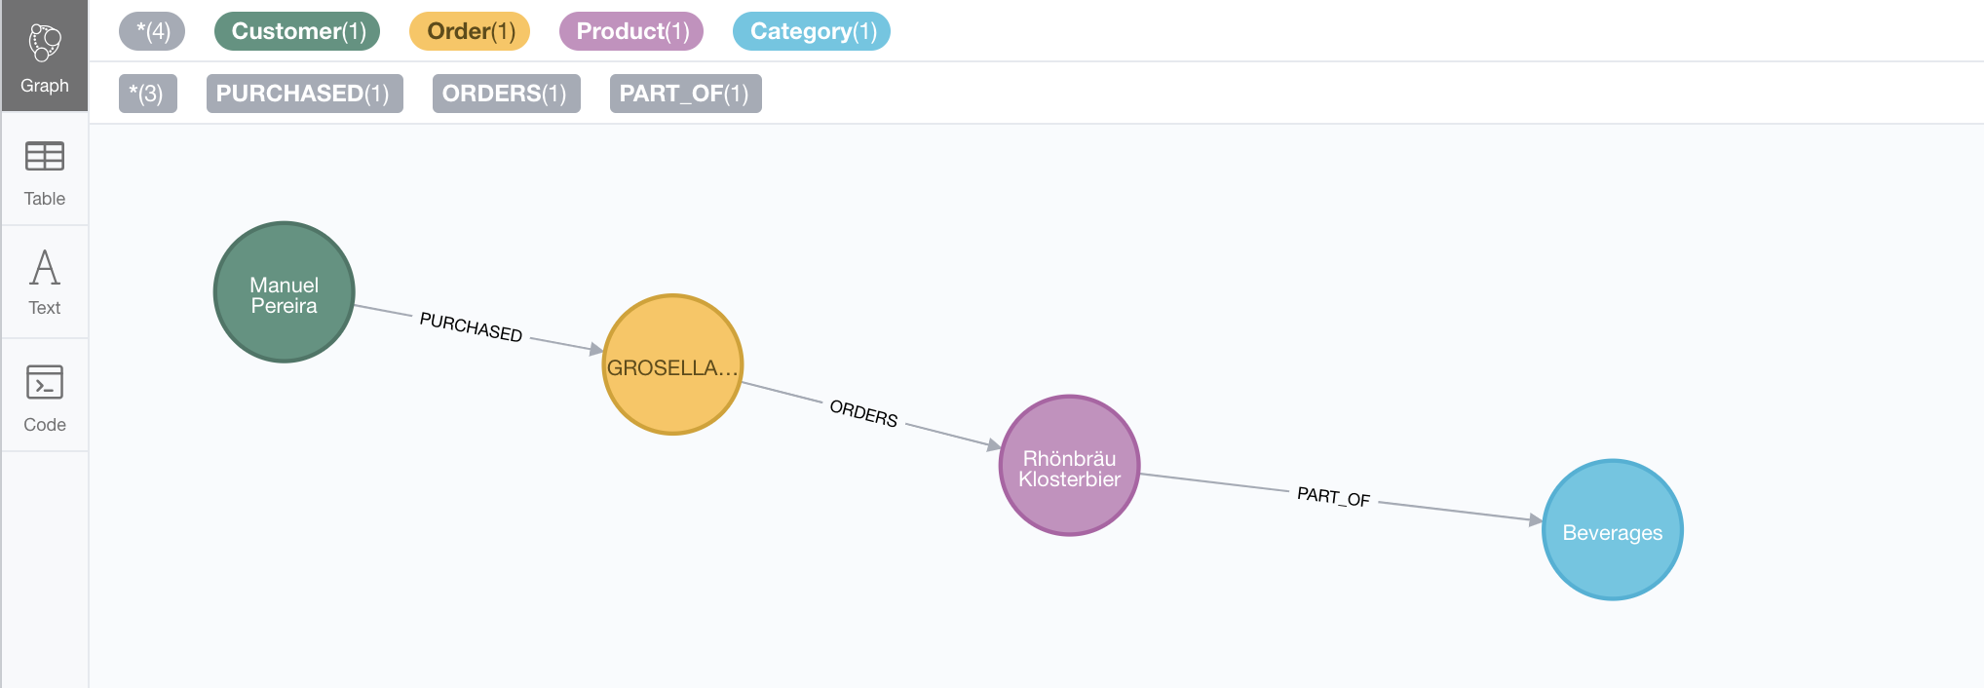
Task: Select the PURCHASED relationship edge label
Action: click(x=471, y=326)
